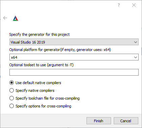The height and width of the screenshot is (128, 142).
Task: Click the 'Optional toolset to use' label
Action: tap(41, 65)
